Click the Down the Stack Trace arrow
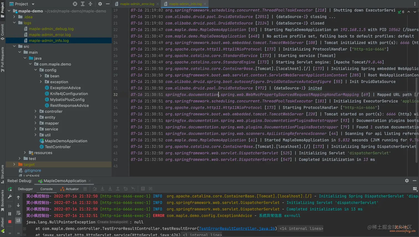 [x=18, y=205]
